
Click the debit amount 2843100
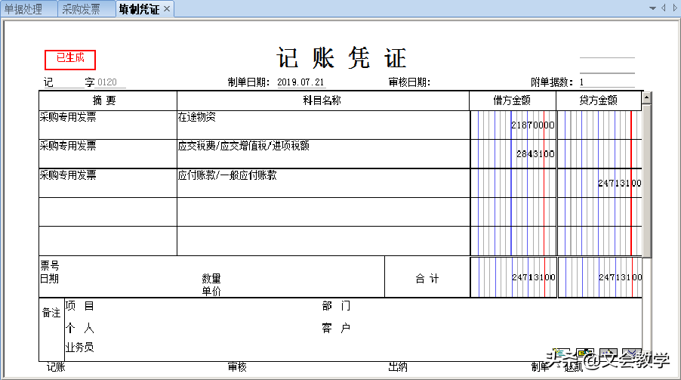point(535,154)
